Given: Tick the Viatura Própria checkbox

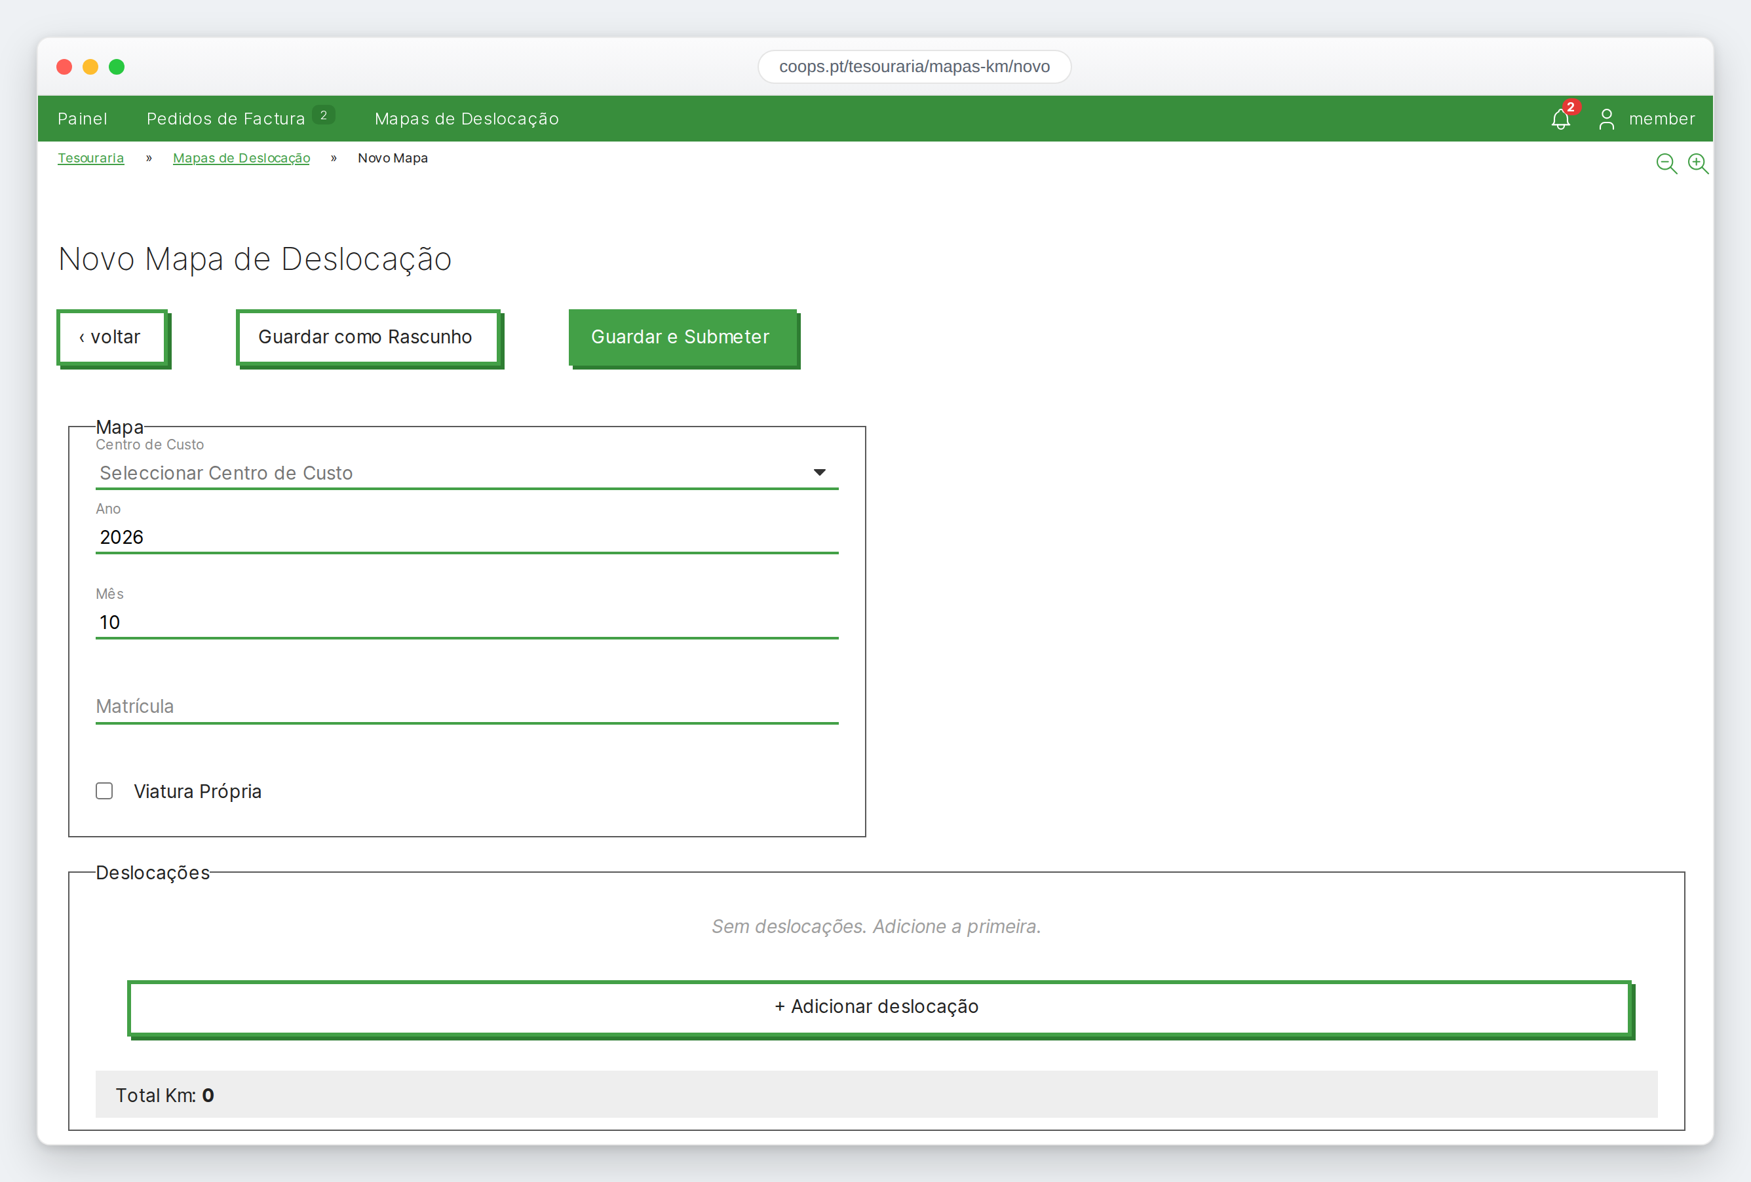Looking at the screenshot, I should [x=104, y=790].
